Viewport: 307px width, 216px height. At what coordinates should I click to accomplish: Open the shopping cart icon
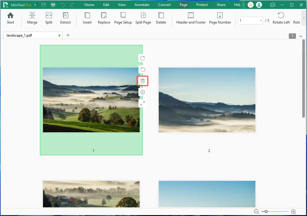point(250,5)
